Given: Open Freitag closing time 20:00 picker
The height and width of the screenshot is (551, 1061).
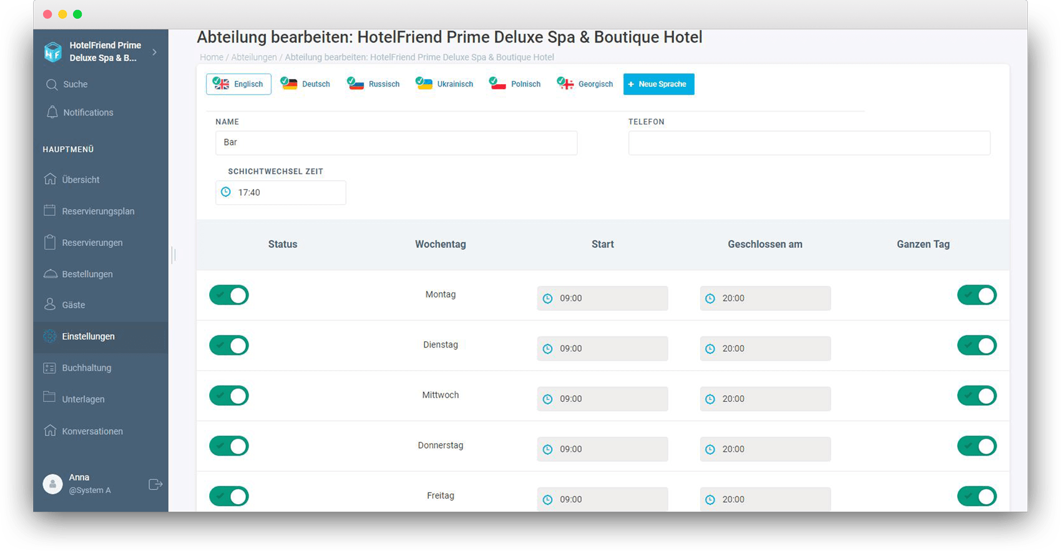Looking at the screenshot, I should coord(765,499).
